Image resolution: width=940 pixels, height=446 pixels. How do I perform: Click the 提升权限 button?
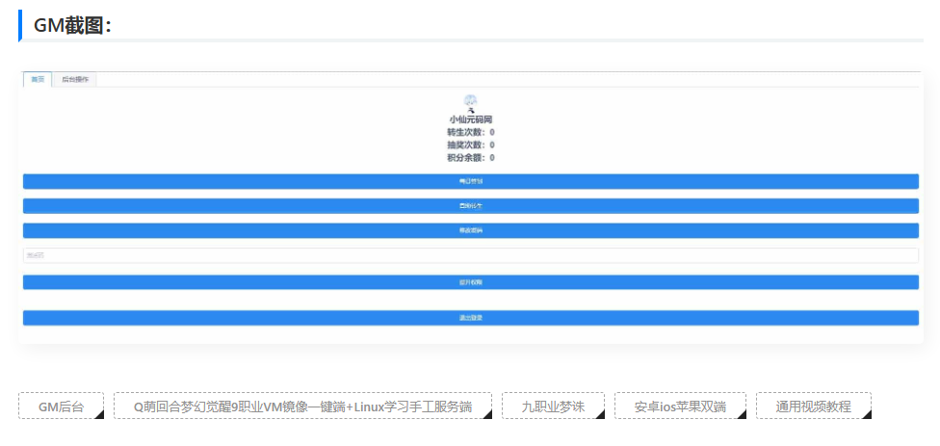470,282
